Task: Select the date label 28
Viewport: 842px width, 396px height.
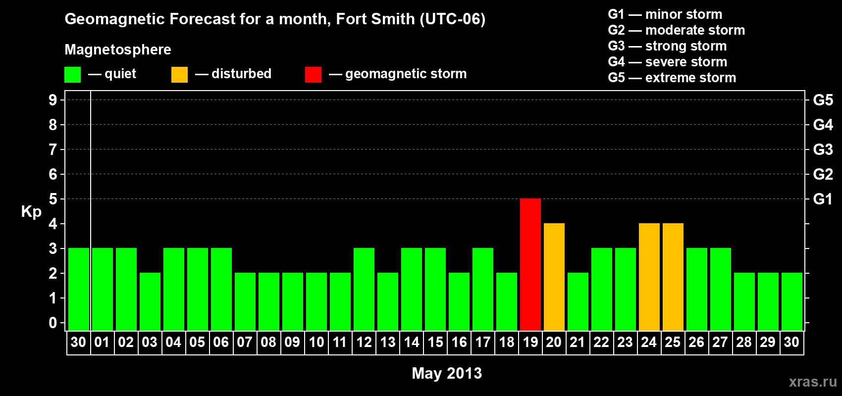Action: point(744,342)
